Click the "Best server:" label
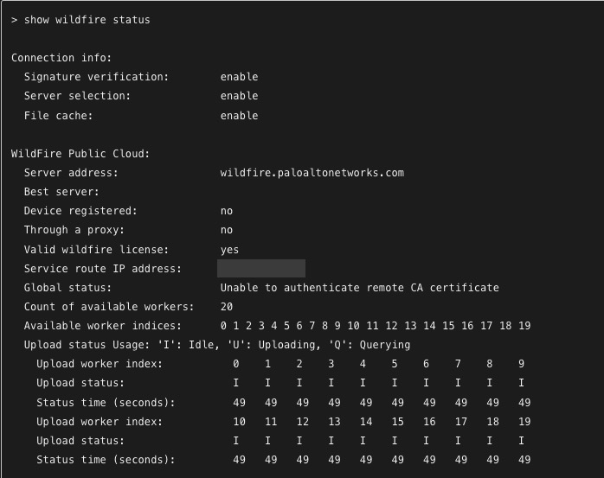 pyautogui.click(x=61, y=192)
